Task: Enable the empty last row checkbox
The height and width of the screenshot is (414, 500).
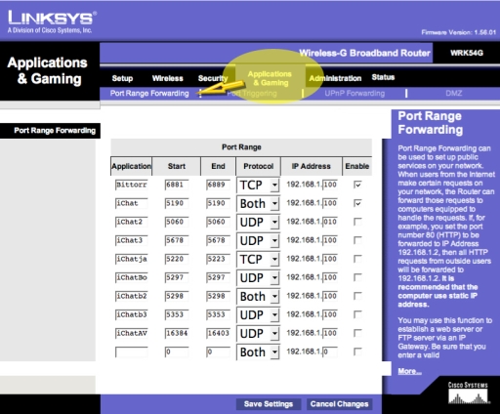Action: (x=357, y=352)
